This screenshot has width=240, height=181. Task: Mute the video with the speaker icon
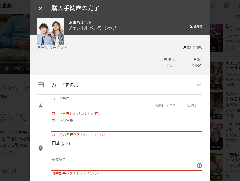point(7,69)
